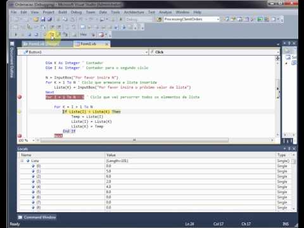Click the Save All toolbar icon
The image size is (304, 228).
pos(49,20)
